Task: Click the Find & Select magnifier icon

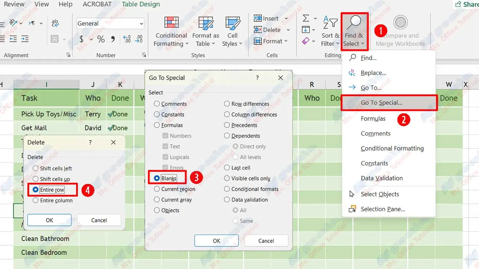Action: pos(354,23)
